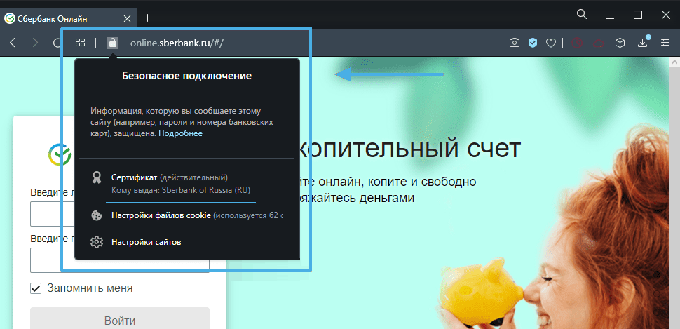Viewport: 680px width, 329px height.
Task: Open Speed Dial start page grid icon
Action: pyautogui.click(x=80, y=43)
